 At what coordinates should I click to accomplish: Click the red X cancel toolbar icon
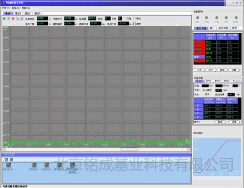tap(13, 19)
